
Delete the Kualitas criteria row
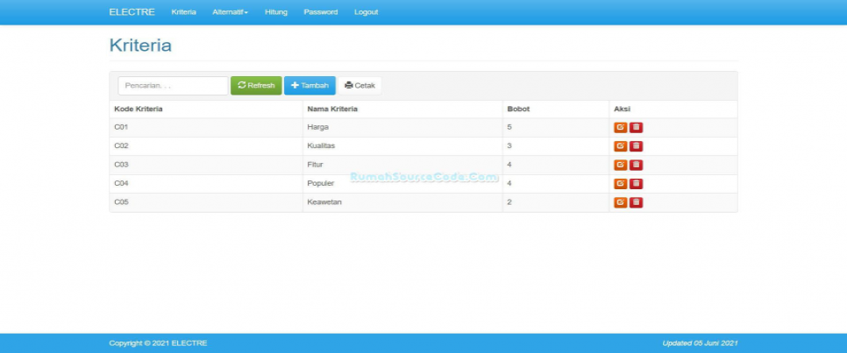[637, 146]
